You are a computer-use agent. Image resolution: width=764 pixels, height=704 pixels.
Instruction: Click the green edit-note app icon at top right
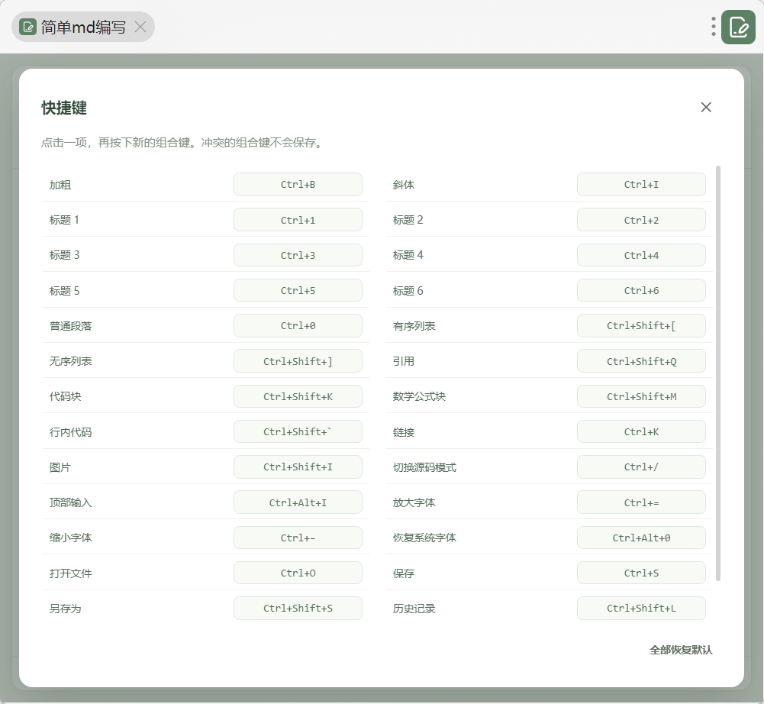point(738,27)
